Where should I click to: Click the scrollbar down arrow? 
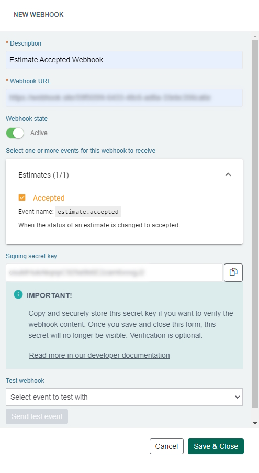click(255, 423)
